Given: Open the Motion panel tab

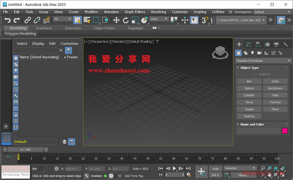Looking at the screenshot, I should point(267,44).
